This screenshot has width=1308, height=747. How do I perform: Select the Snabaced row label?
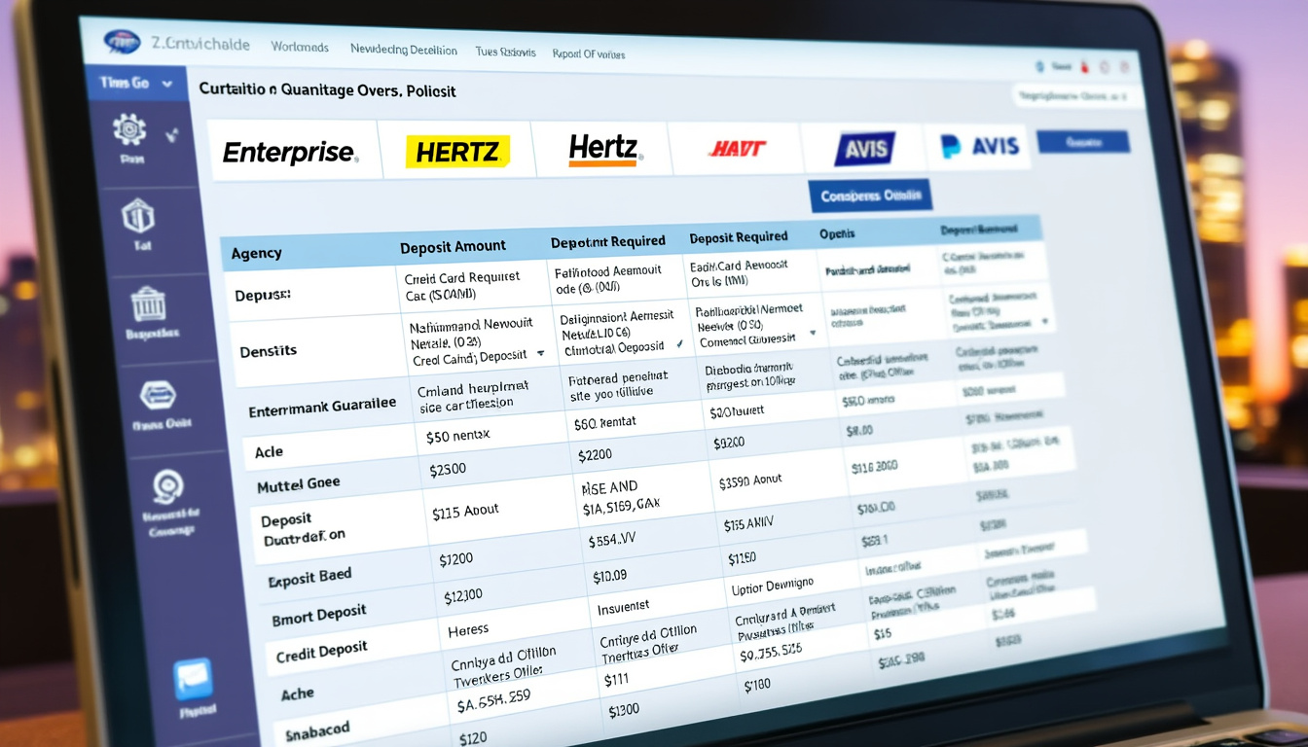point(318,730)
